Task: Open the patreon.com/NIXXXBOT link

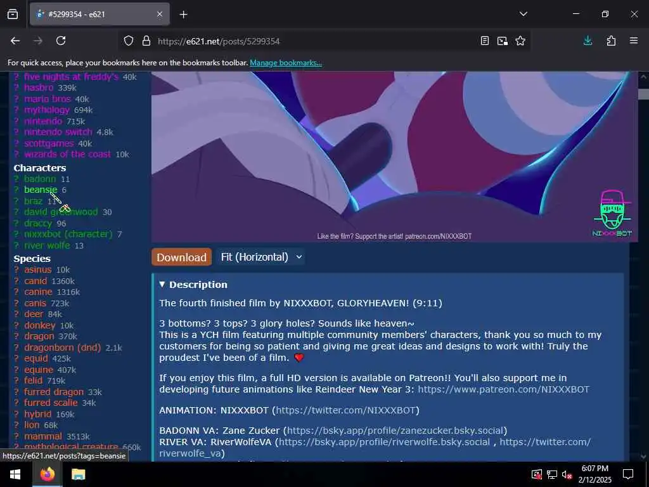Action: click(x=503, y=389)
